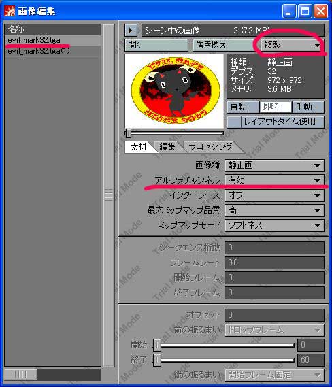This screenshot has height=387, width=332.
Task: Close the 画像編集 window
Action: pos(320,12)
